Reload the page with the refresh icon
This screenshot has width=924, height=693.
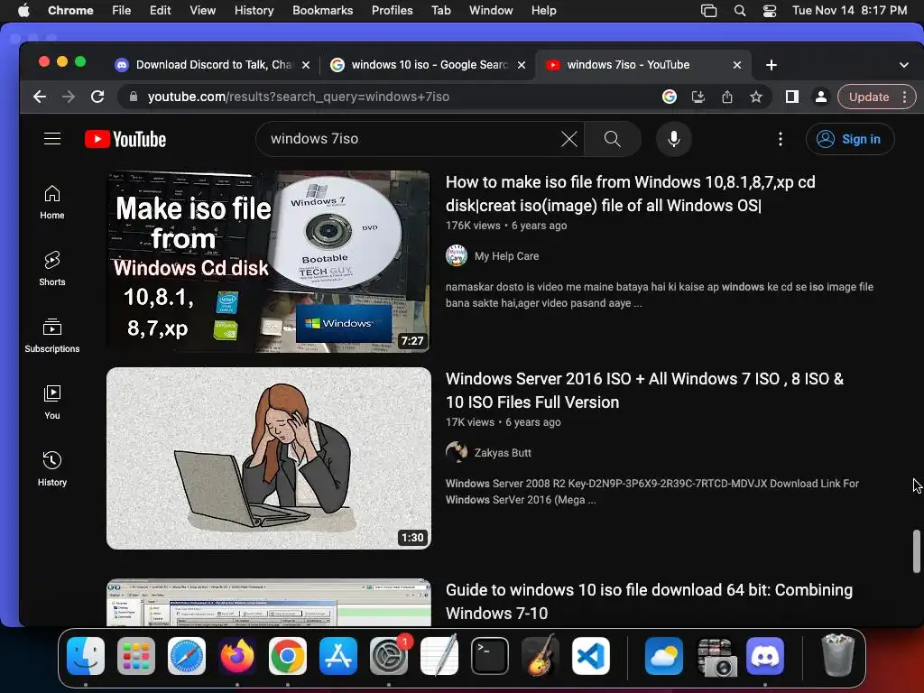click(97, 97)
